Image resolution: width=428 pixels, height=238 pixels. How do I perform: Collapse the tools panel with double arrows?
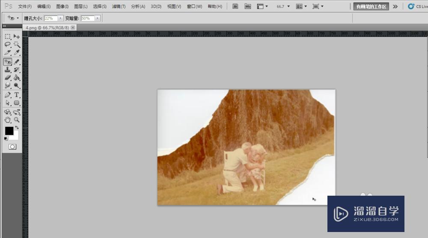4,26
